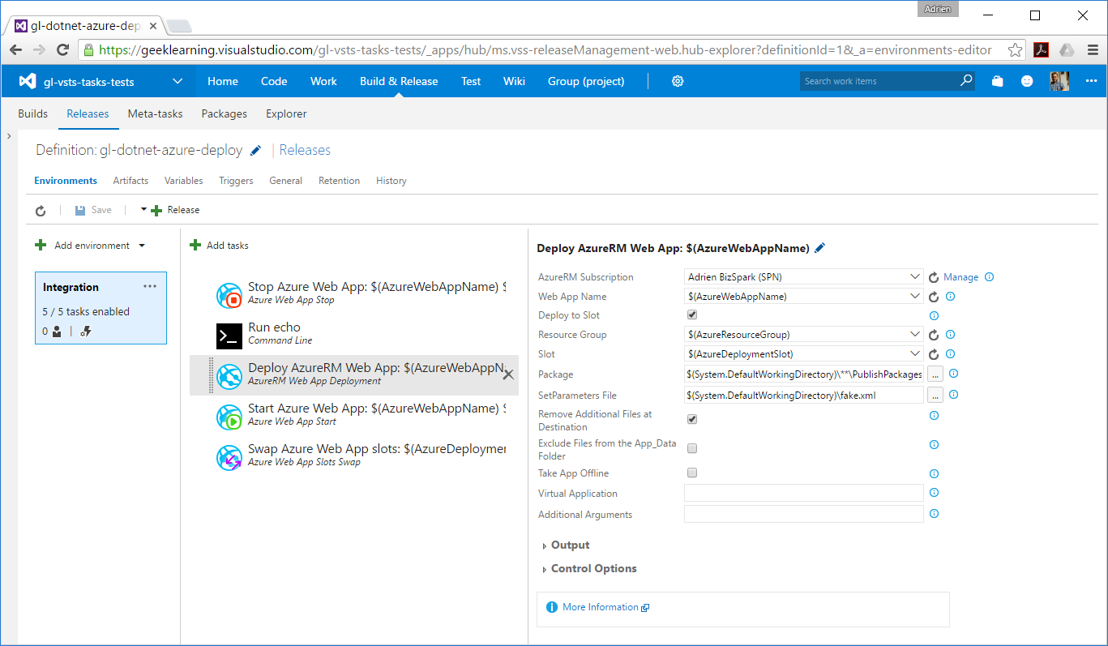Open the ellipsis menu in blue header
The image size is (1108, 646).
point(1091,81)
